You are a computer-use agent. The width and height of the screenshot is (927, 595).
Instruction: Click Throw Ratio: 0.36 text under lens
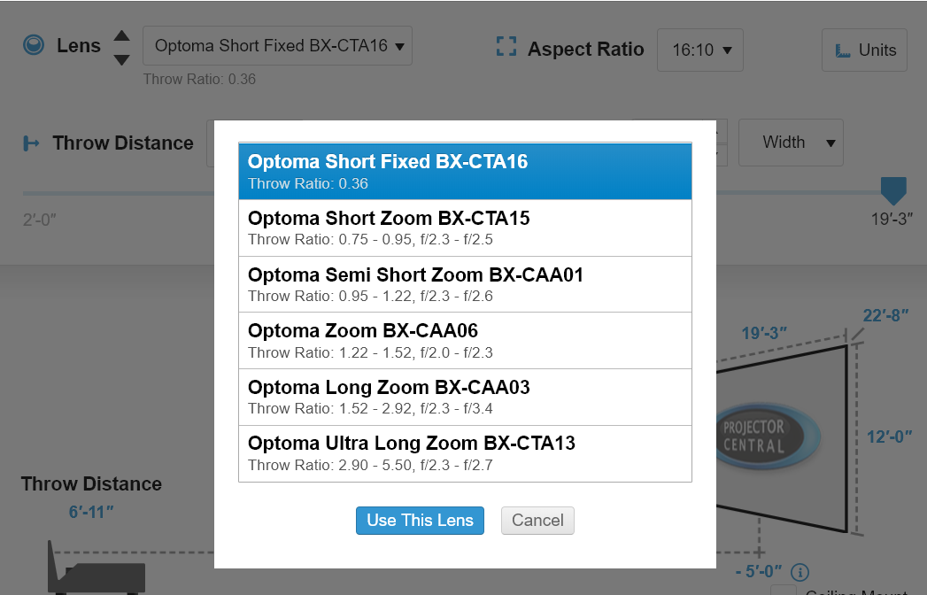pos(199,80)
